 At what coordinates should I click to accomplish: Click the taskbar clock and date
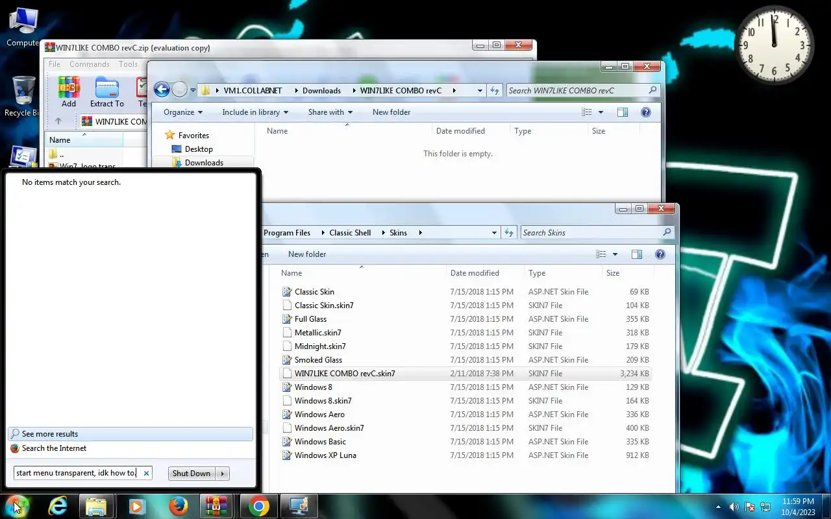click(x=798, y=507)
